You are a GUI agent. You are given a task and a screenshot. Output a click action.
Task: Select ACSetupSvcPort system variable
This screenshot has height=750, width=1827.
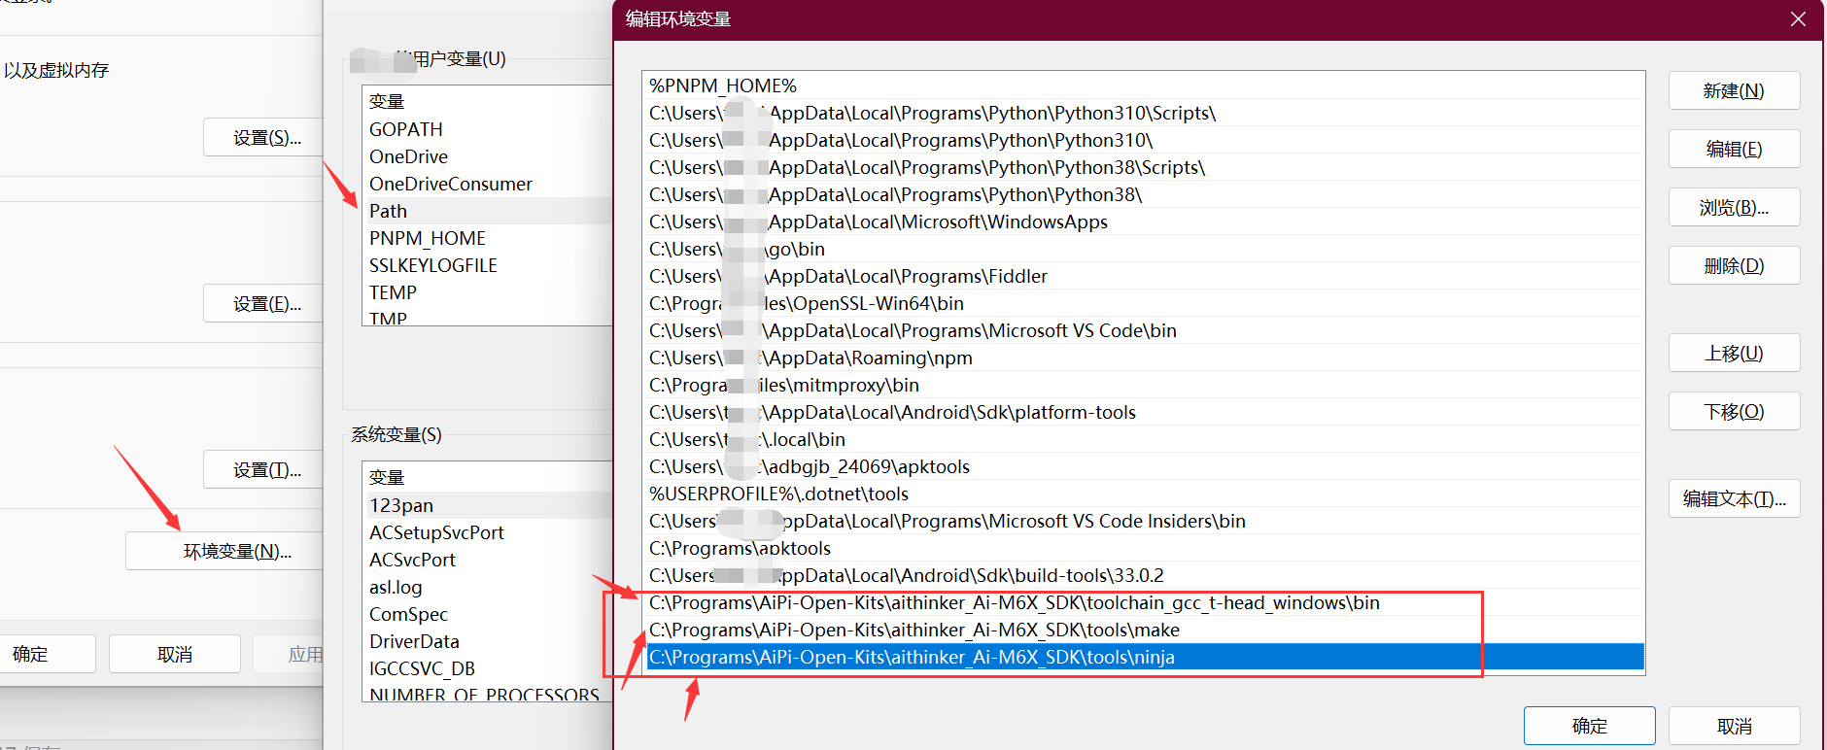tap(488, 532)
